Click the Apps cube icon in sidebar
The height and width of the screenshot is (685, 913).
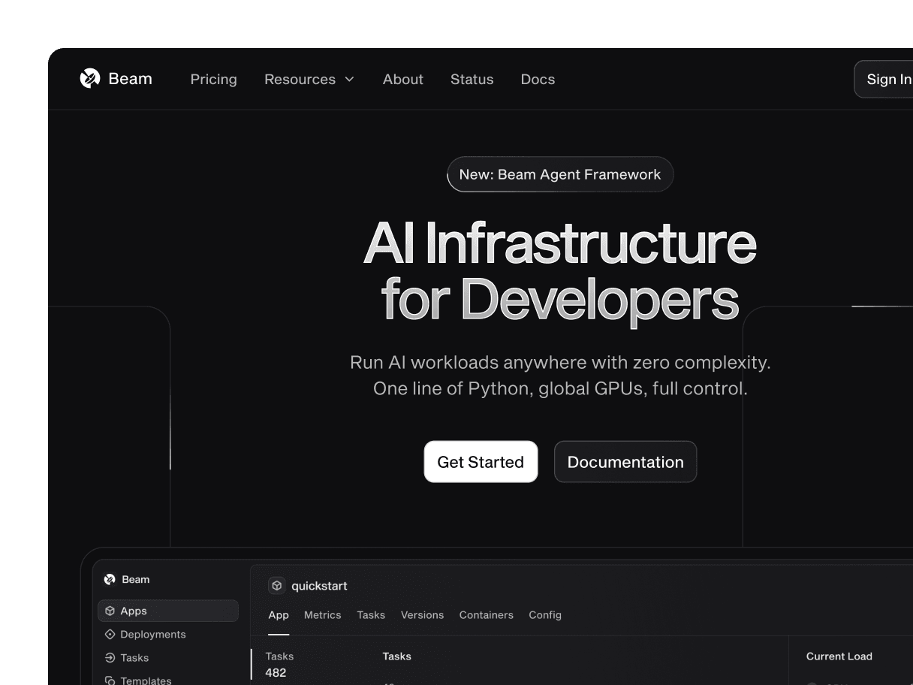coord(110,611)
